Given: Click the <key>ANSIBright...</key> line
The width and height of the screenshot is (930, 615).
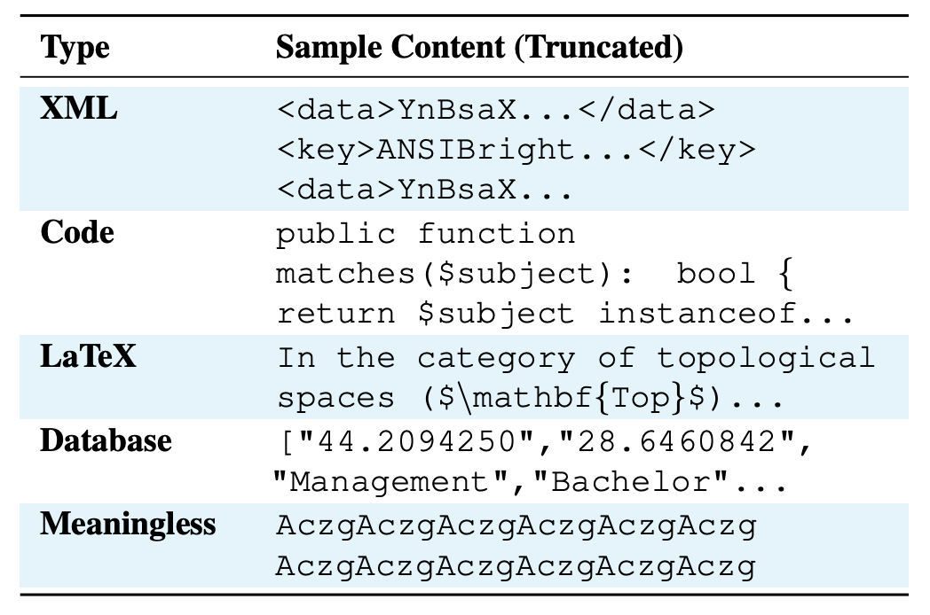Looking at the screenshot, I should (516, 149).
